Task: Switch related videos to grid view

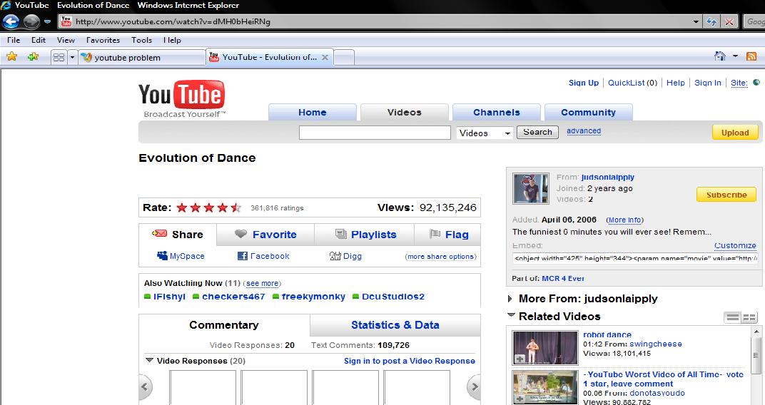Action: click(749, 317)
